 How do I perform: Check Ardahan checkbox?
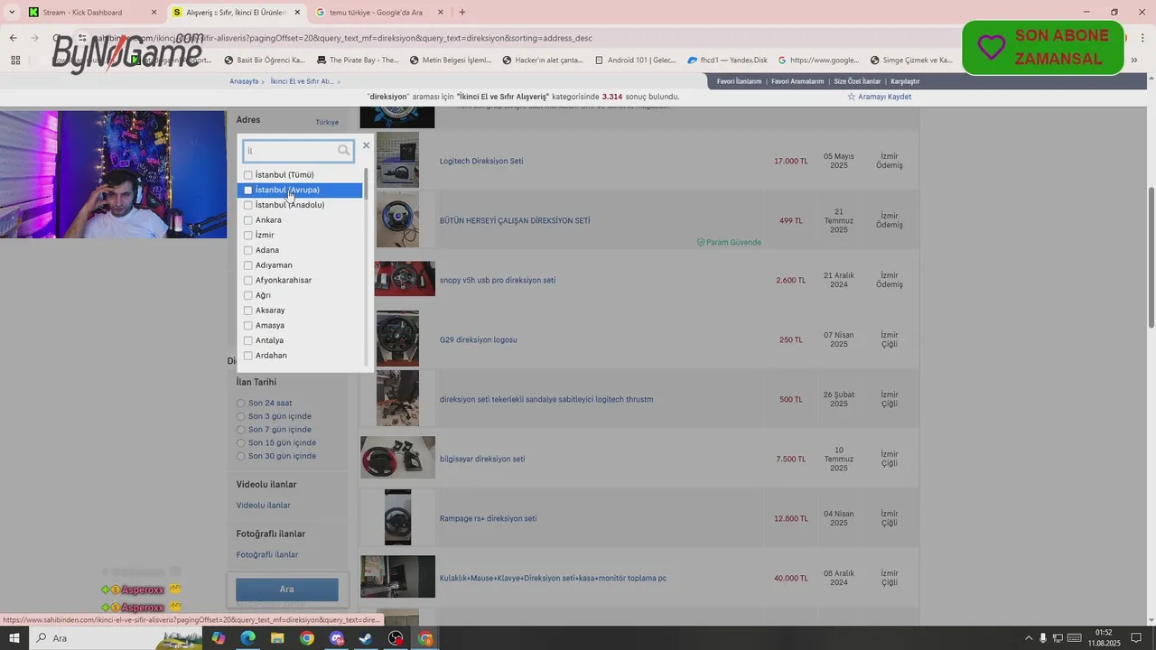pos(248,356)
